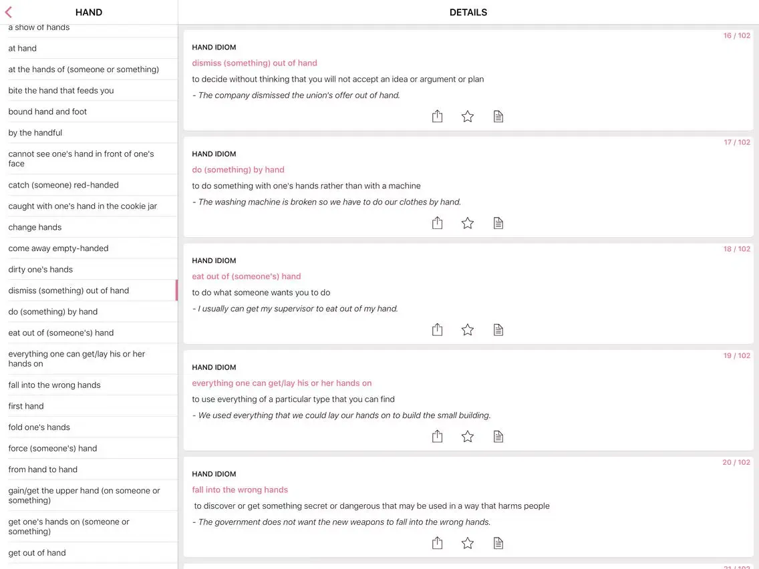Click pink title 'everything one can get/lay his or her hands on'
This screenshot has height=569, width=759.
282,383
